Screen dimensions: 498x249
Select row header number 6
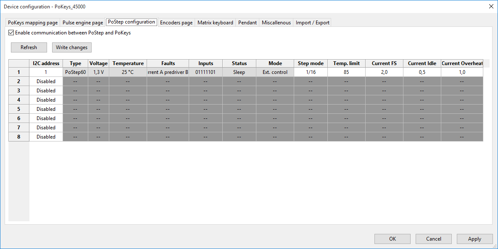19,118
